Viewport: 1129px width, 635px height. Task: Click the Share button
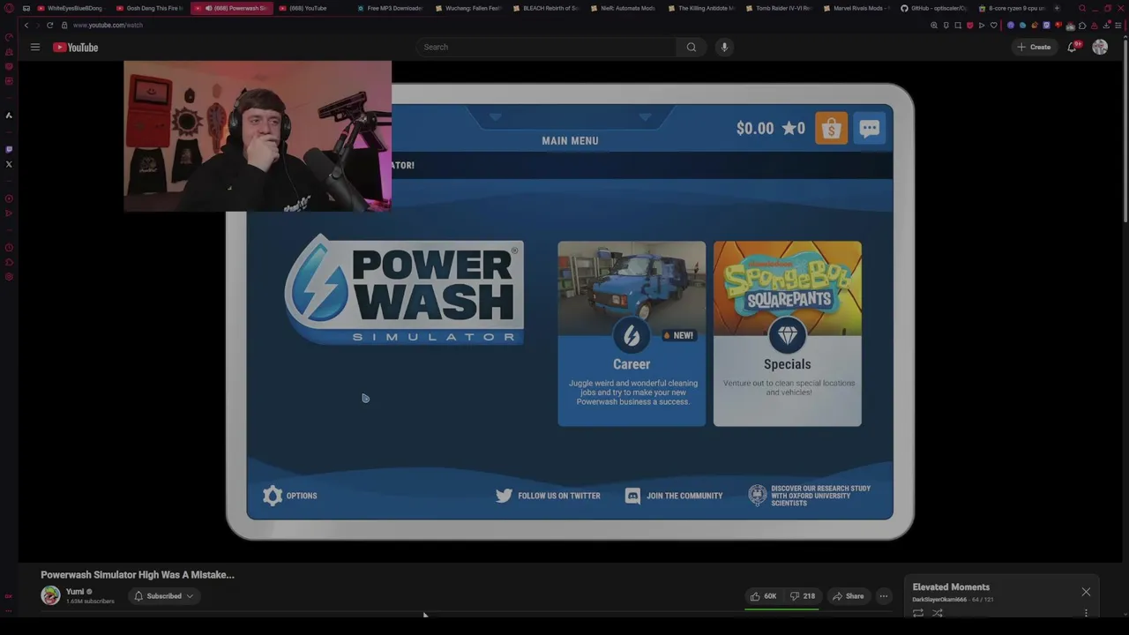pyautogui.click(x=849, y=596)
